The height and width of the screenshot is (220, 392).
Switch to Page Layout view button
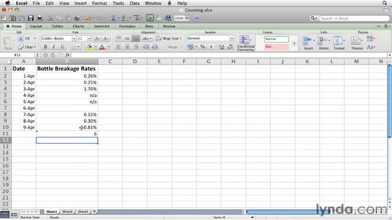point(13,215)
